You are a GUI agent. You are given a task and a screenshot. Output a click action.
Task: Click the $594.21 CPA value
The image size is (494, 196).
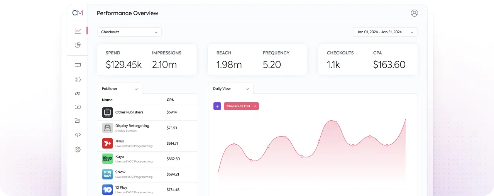pos(173,174)
